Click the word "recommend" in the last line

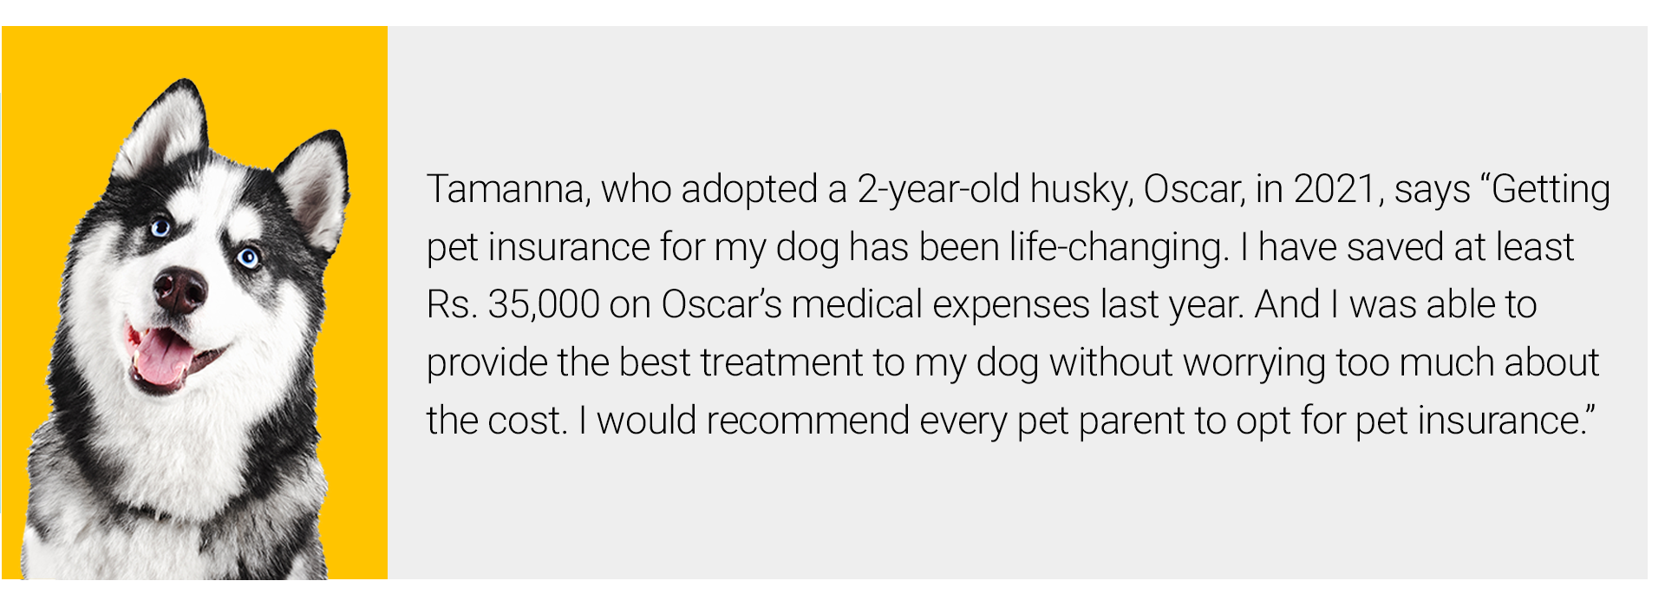(x=807, y=421)
